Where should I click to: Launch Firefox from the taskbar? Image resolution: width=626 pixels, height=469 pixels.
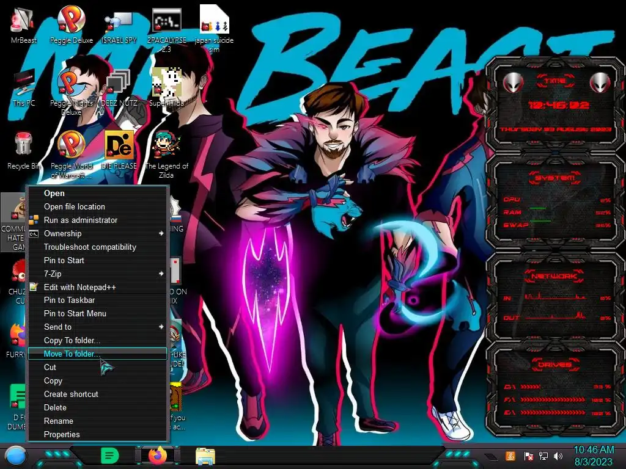pyautogui.click(x=158, y=456)
